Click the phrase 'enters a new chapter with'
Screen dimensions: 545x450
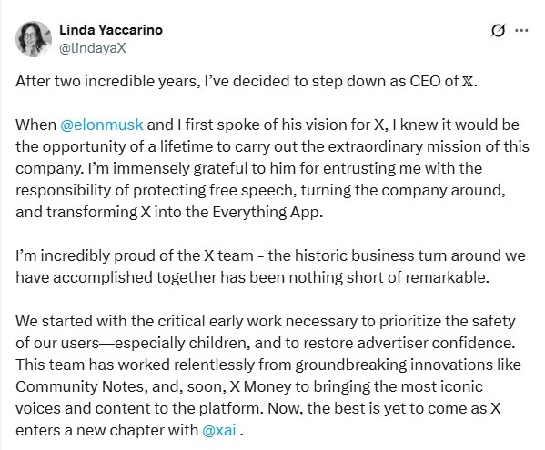pos(106,430)
